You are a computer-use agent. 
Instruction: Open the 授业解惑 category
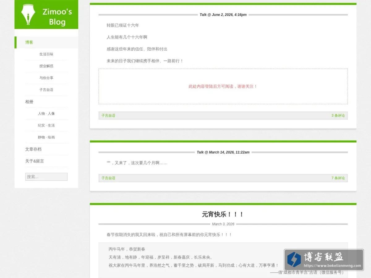[x=46, y=66]
